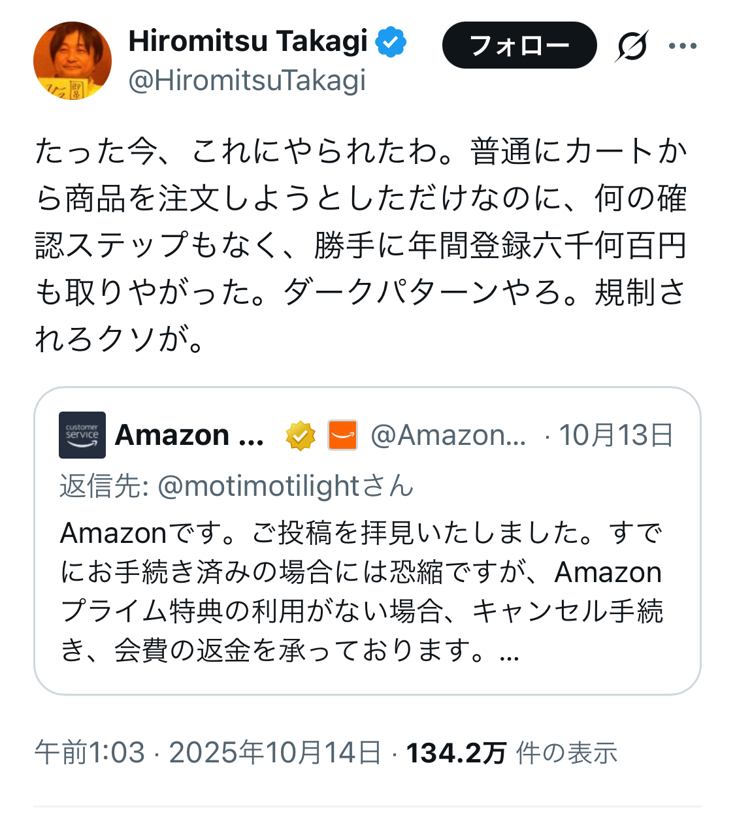Click the 10月13日 quoted post date
735x814 pixels.
tap(615, 436)
